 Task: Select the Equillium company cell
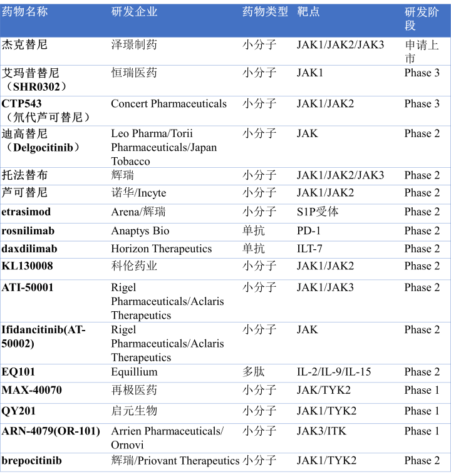coord(134,372)
